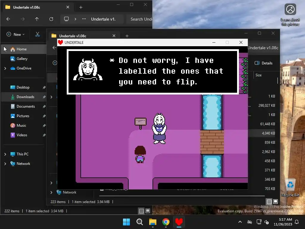Click the Undertale heart taskbar icon
This screenshot has height=229, width=305.
pyautogui.click(x=179, y=222)
